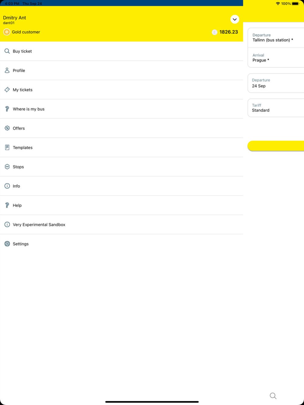
Task: Select the Departure Tallinn bus station field
Action: (276, 38)
